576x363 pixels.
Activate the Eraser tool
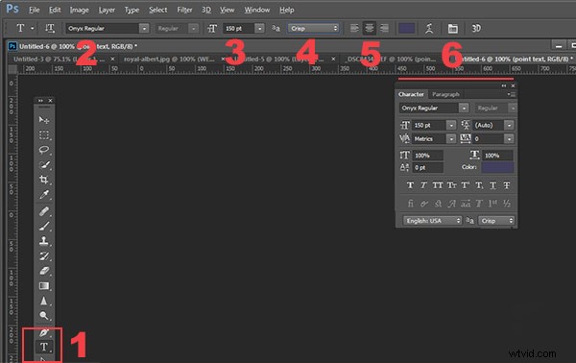click(x=44, y=271)
